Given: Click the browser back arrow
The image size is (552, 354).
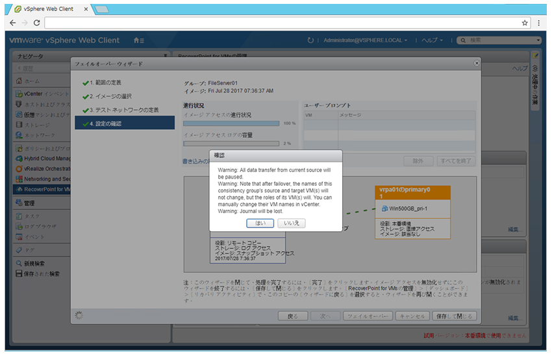Looking at the screenshot, I should click(13, 23).
